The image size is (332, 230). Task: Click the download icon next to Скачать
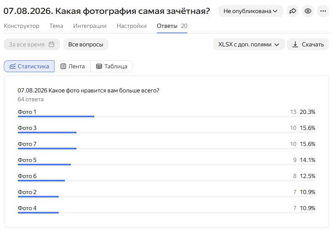point(295,44)
